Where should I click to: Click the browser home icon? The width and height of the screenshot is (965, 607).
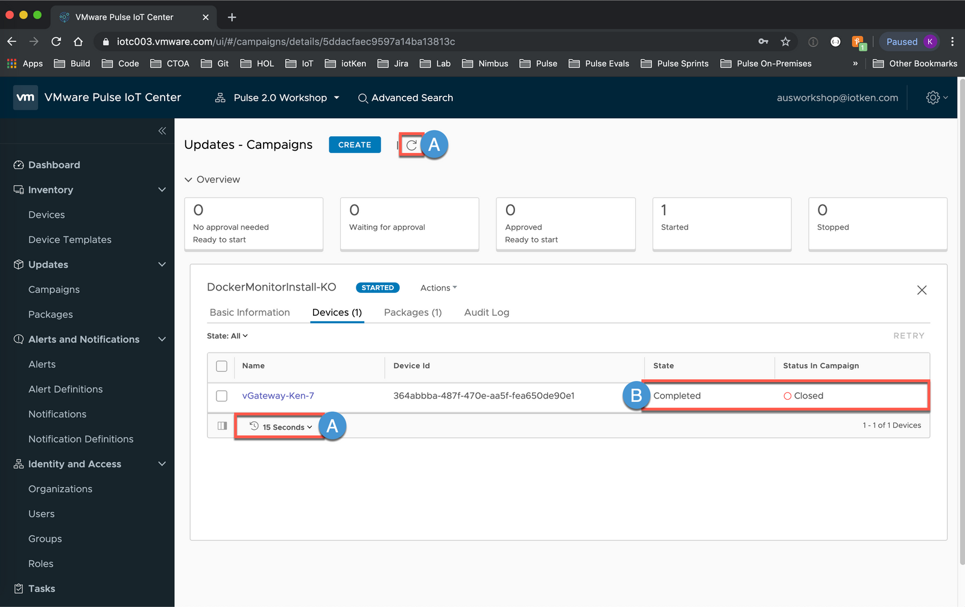click(78, 42)
